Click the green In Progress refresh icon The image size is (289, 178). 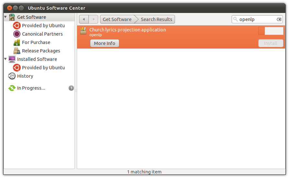pos(12,88)
